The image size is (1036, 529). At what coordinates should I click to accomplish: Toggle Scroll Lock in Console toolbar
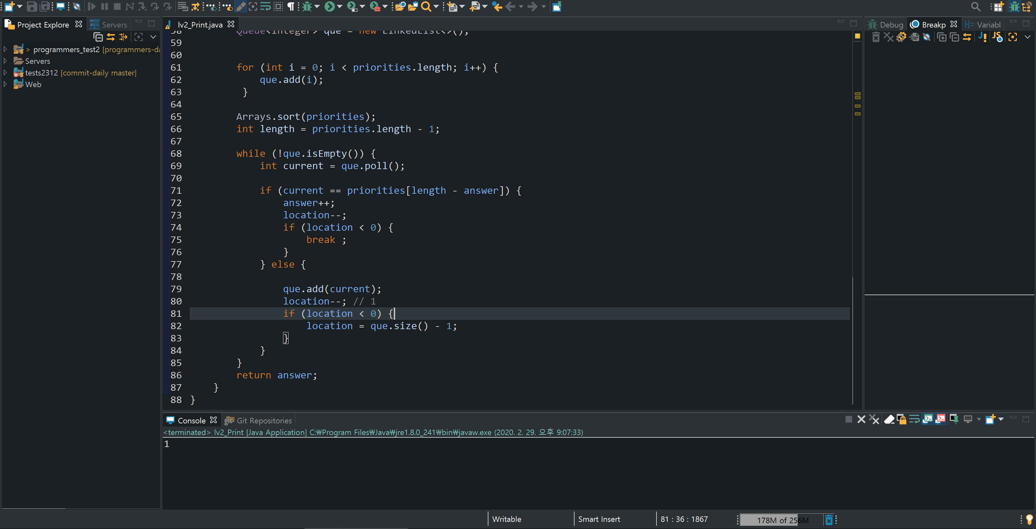pyautogui.click(x=902, y=420)
